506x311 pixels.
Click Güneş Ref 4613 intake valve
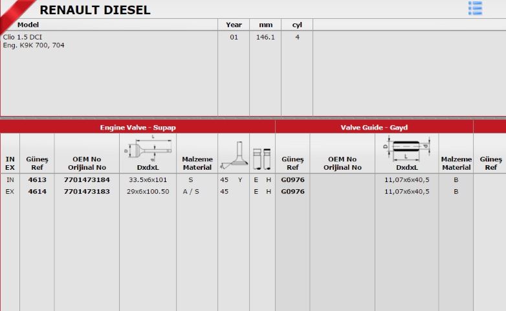[37, 179]
